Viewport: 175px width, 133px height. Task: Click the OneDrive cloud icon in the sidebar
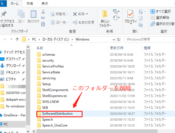tap(1, 115)
